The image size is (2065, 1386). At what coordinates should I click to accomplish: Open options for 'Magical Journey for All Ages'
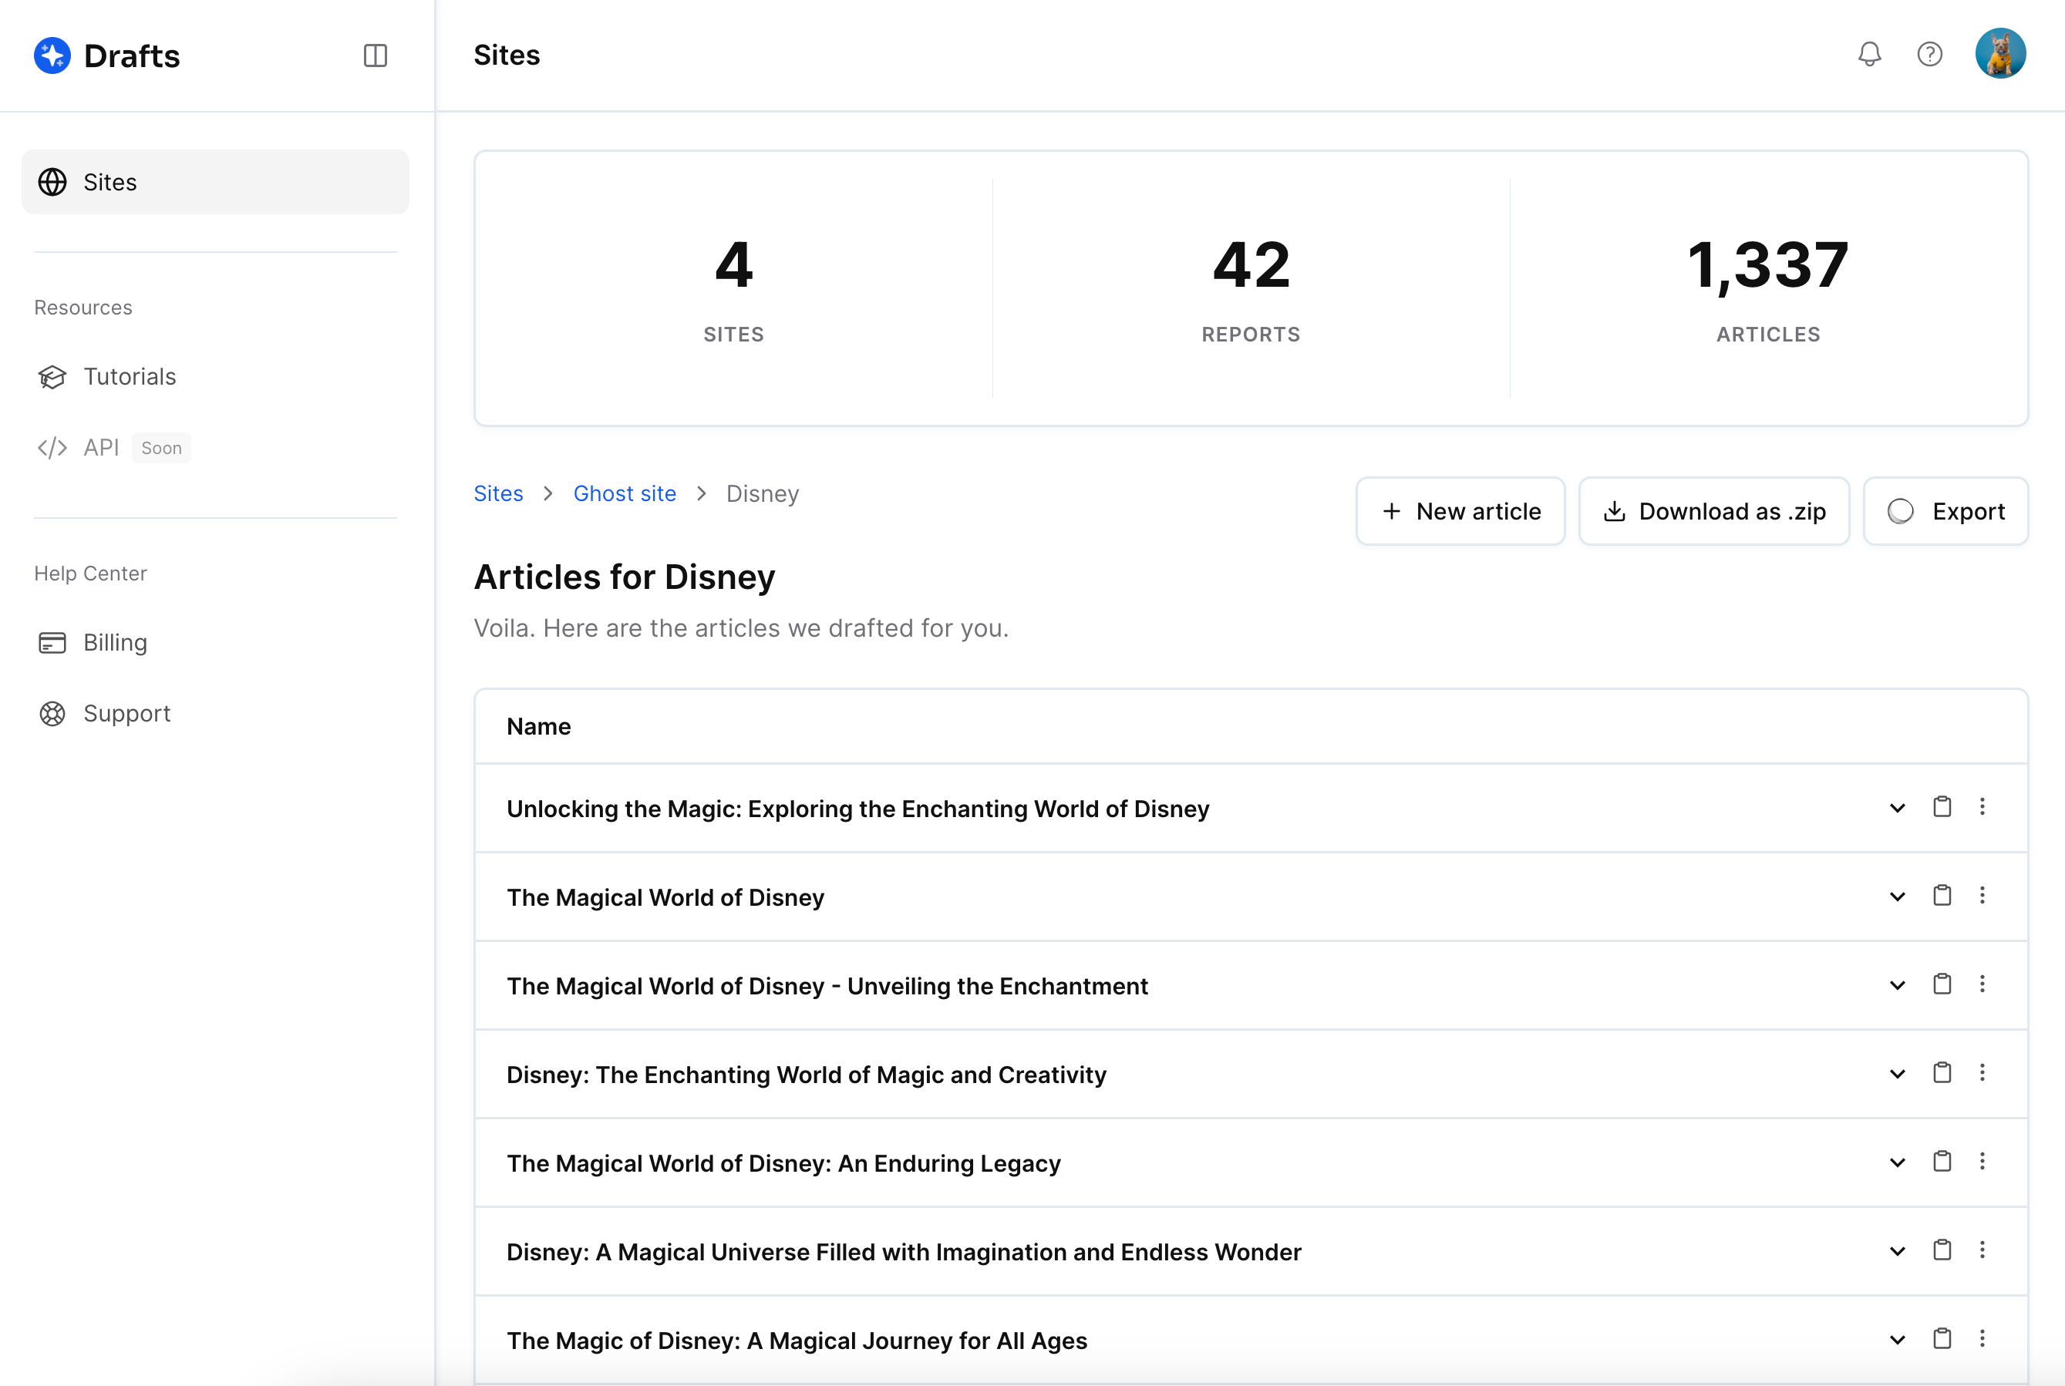[x=1982, y=1338]
